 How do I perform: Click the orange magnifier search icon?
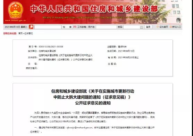[x=31, y=27]
